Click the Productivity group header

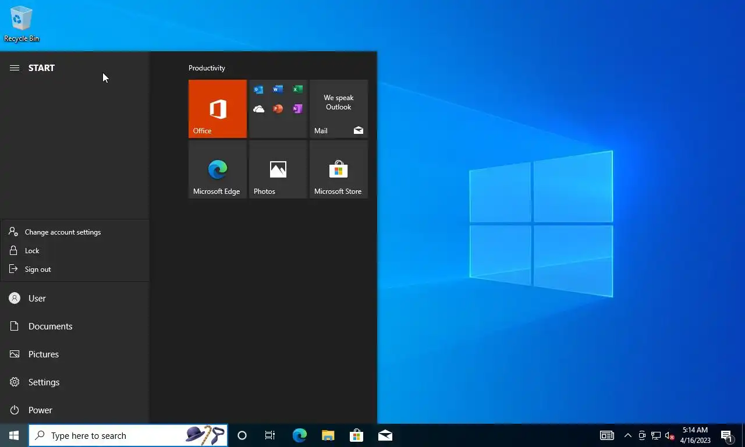point(207,68)
